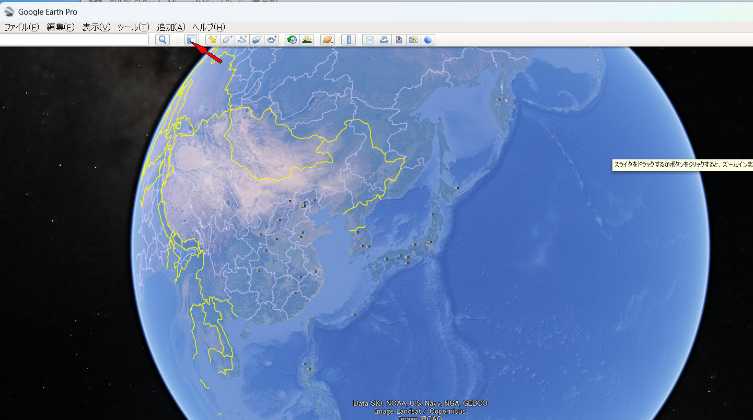Click the print icon in toolbar
This screenshot has width=753, height=420.
pos(384,40)
